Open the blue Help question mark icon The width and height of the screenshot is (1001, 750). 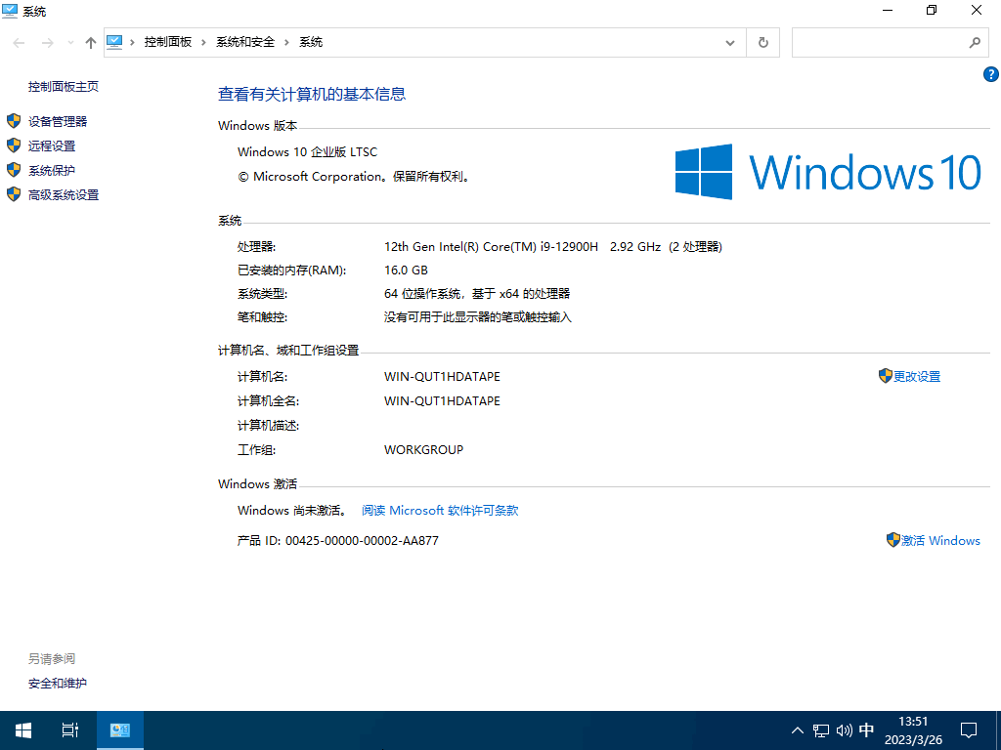pyautogui.click(x=990, y=74)
